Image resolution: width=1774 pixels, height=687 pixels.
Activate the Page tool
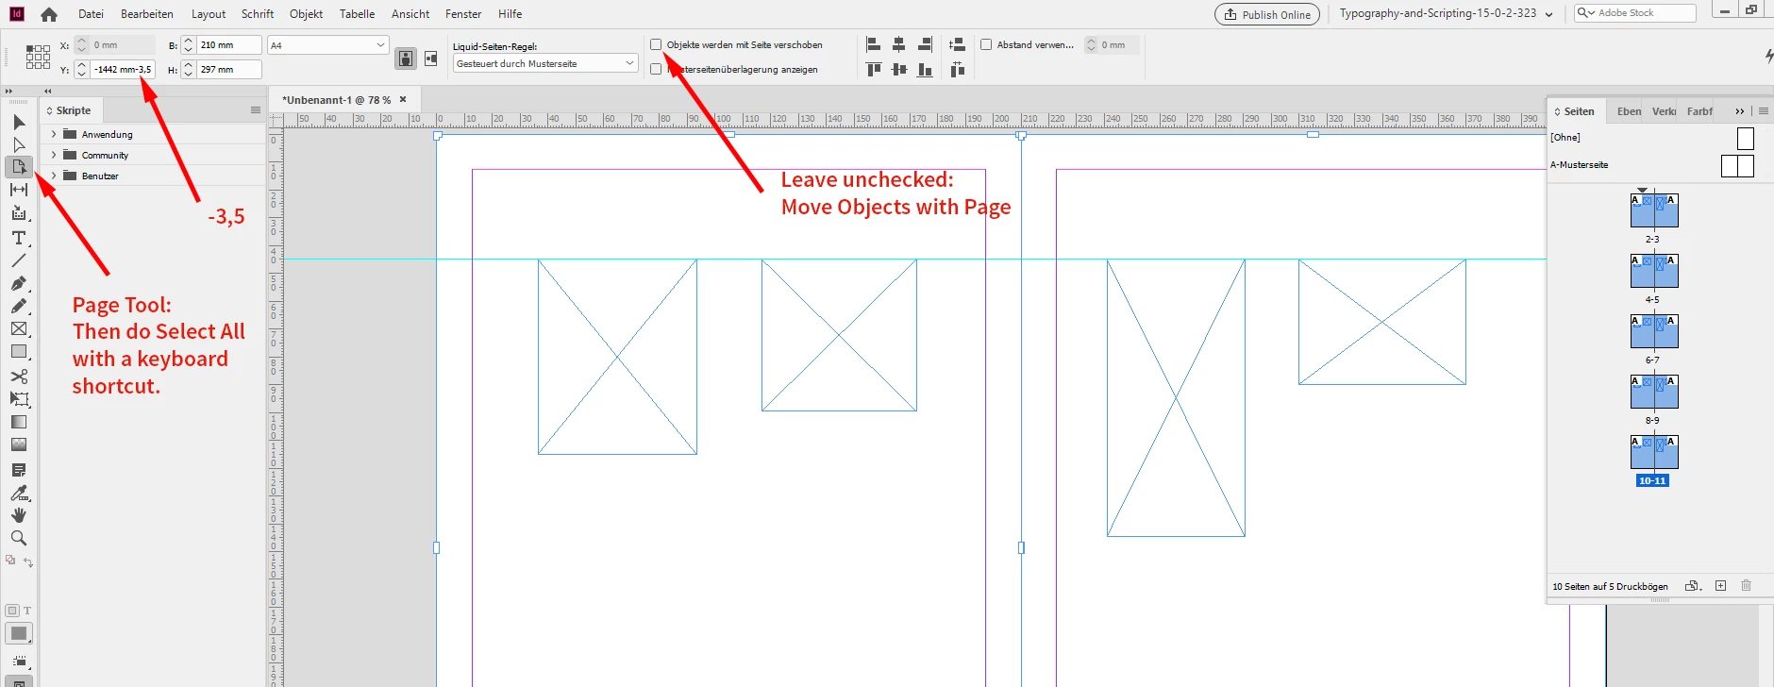click(x=19, y=167)
